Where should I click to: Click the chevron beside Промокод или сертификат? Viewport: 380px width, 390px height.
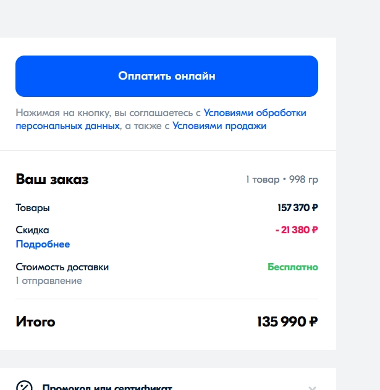312,388
